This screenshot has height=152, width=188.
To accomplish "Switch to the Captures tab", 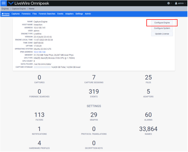I will point(16,14).
